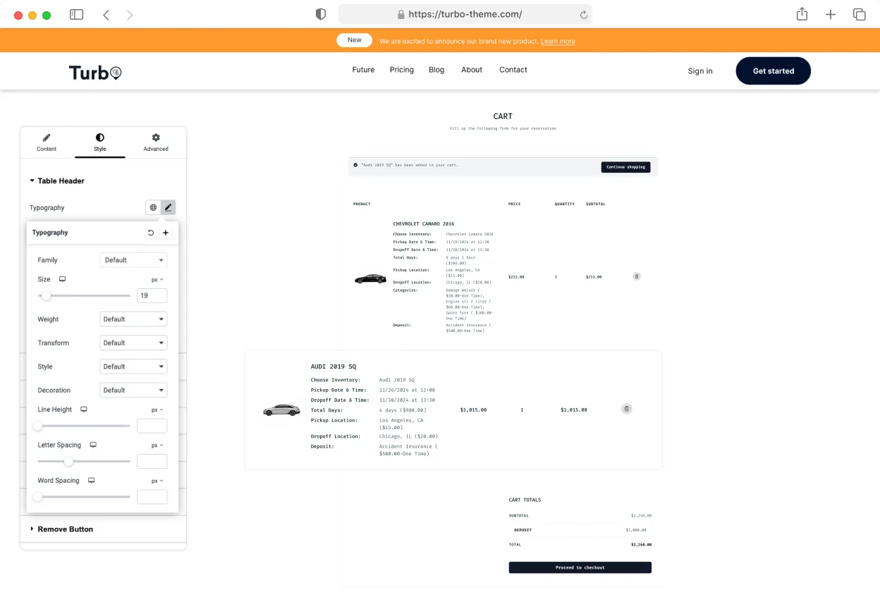The image size is (880, 592).
Task: Open the Transform dropdown
Action: (133, 343)
